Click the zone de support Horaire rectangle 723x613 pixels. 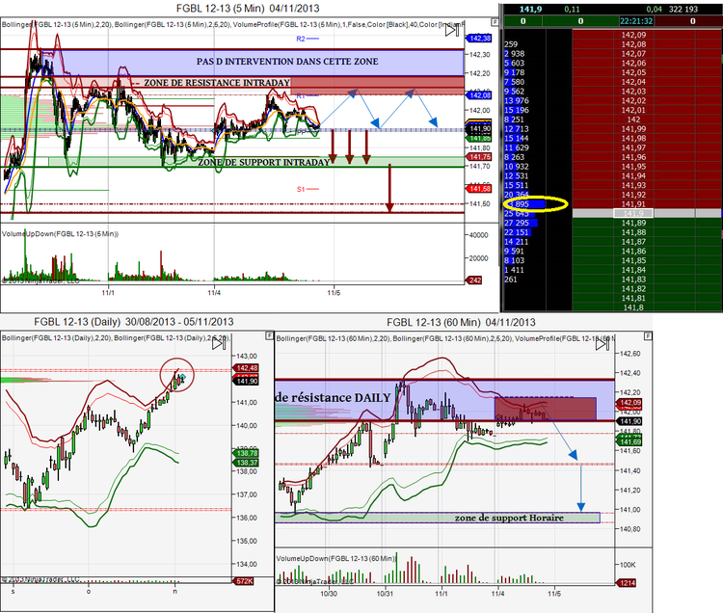coord(437,518)
